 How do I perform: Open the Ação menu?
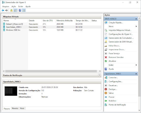tap(14, 6)
